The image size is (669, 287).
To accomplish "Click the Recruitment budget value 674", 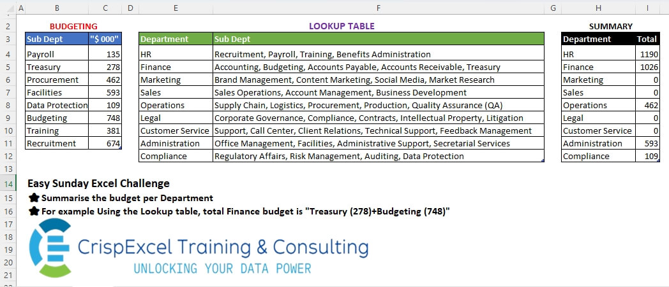I will [105, 144].
